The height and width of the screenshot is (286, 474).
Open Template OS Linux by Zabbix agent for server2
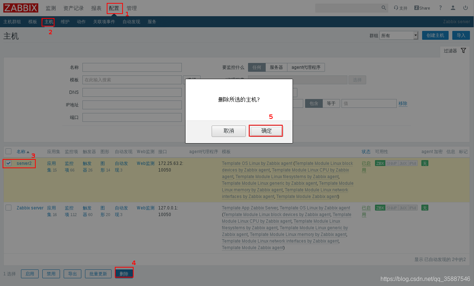[257, 163]
